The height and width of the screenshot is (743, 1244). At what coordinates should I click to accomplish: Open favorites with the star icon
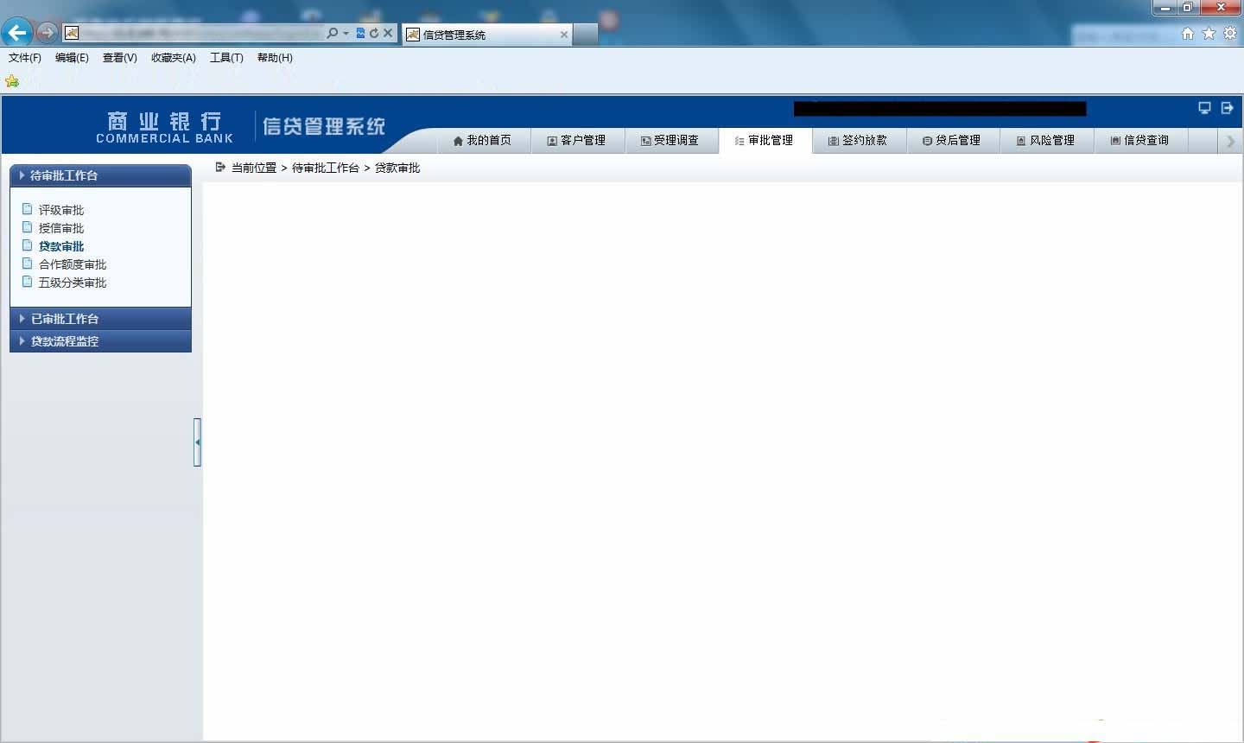(1209, 33)
